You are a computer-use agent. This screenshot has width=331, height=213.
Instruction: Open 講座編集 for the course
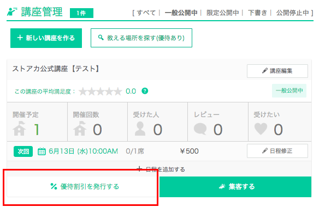coord(277,71)
